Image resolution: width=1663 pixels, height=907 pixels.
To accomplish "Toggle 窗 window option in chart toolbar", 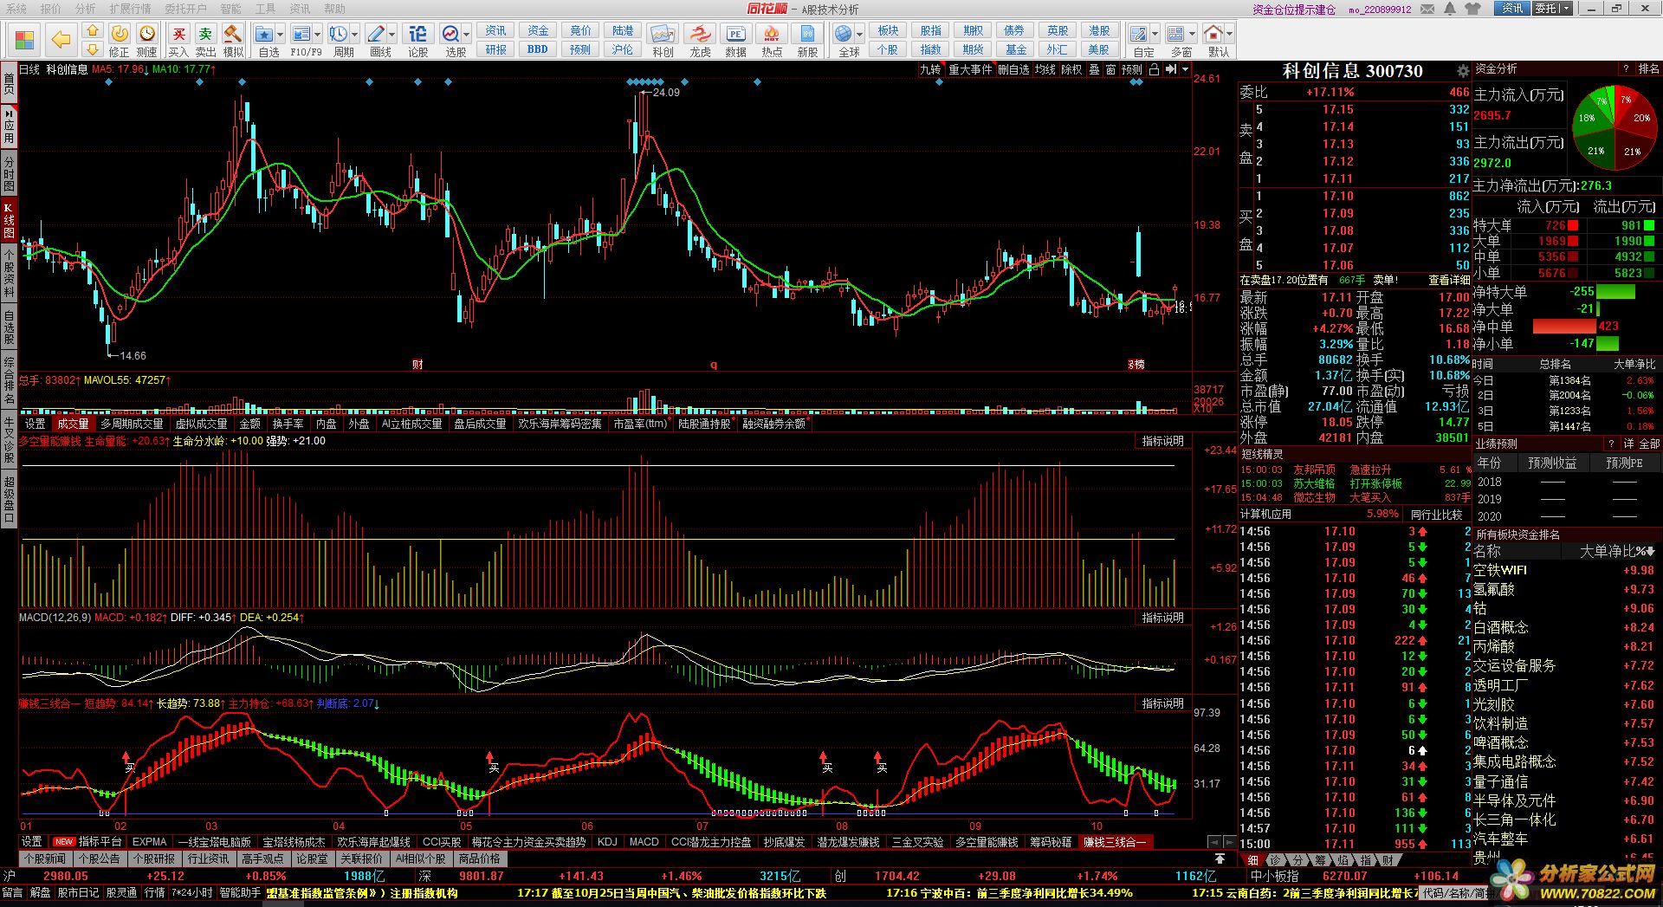I will tap(1110, 69).
